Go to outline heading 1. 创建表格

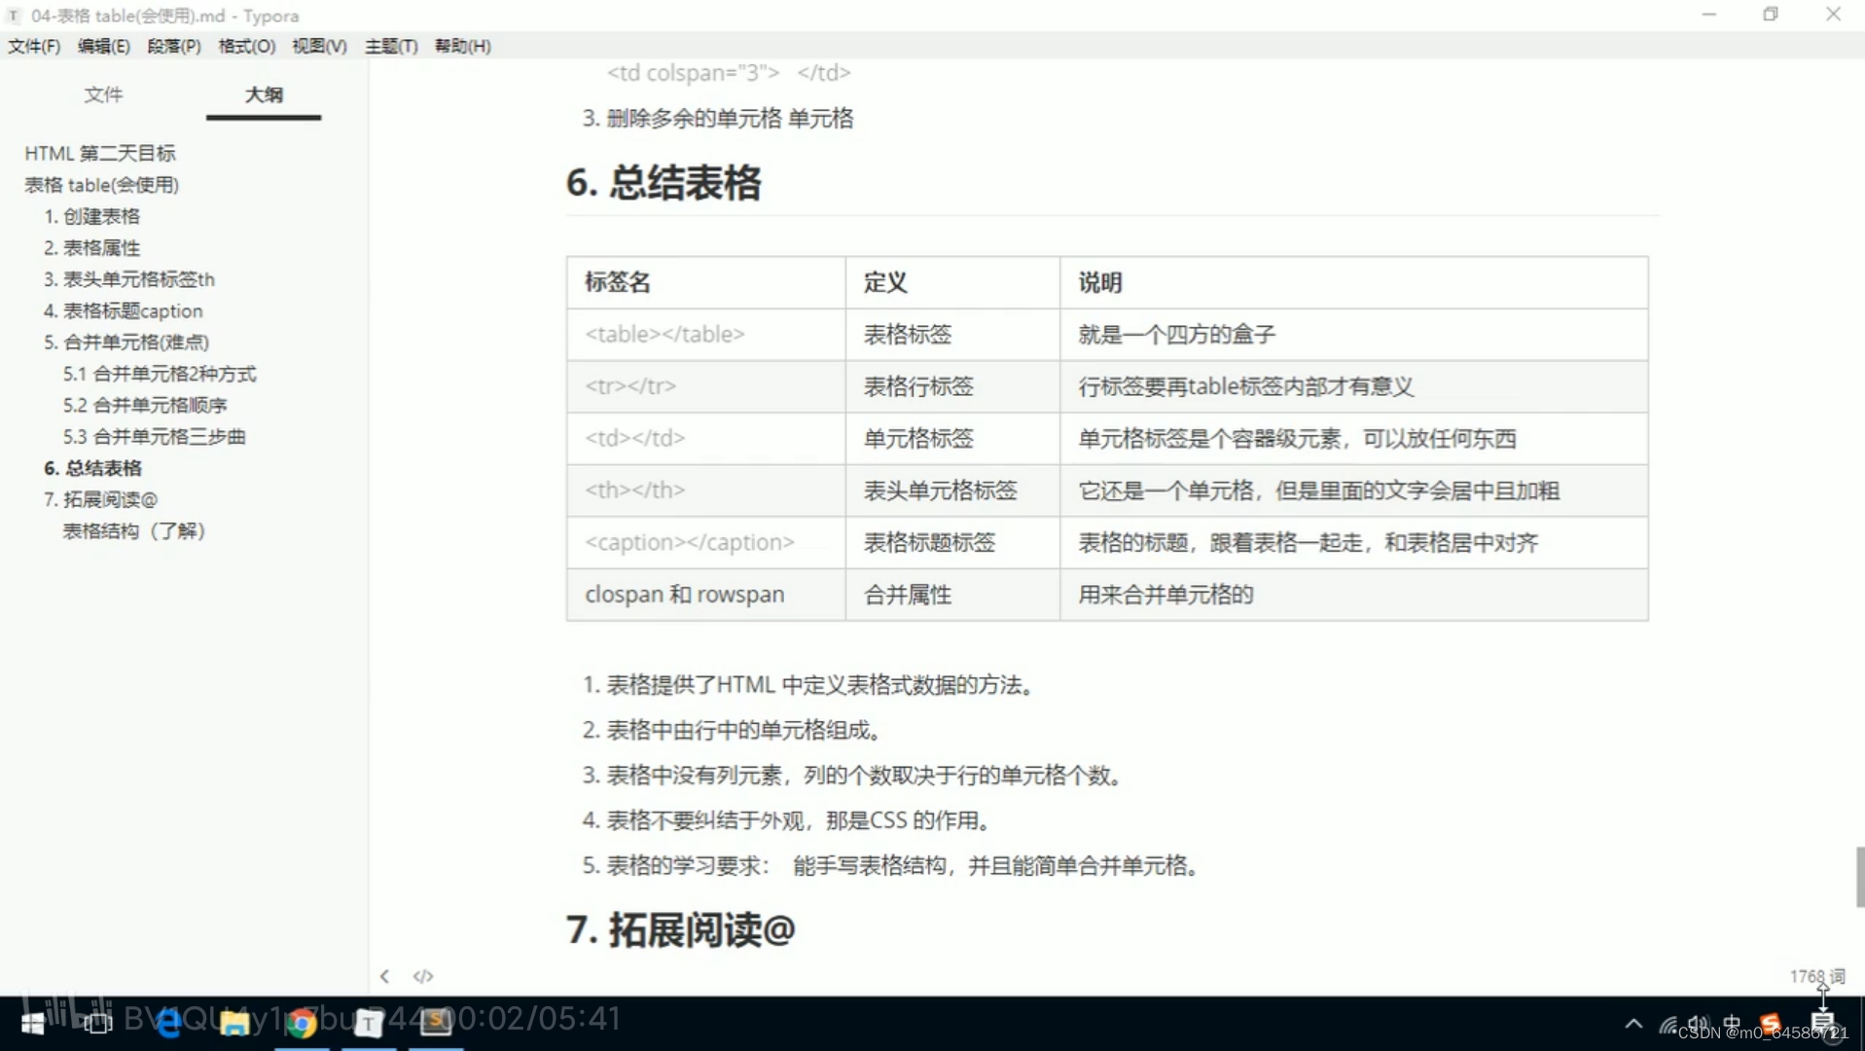tap(92, 216)
